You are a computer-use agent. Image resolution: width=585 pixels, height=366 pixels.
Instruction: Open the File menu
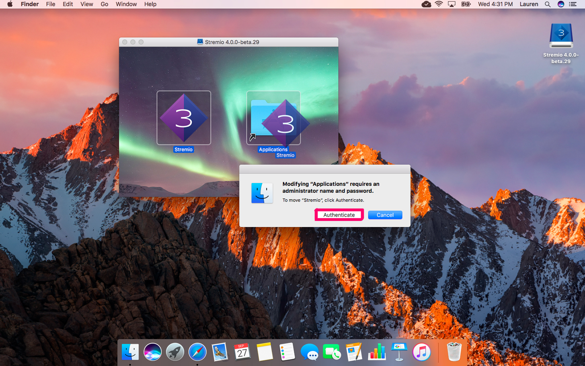point(51,4)
